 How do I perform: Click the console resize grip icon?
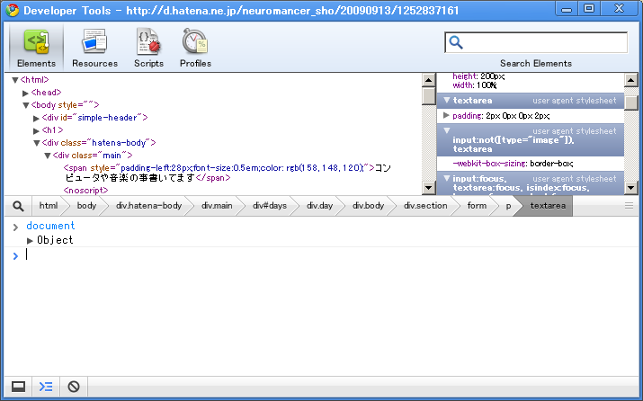(629, 206)
